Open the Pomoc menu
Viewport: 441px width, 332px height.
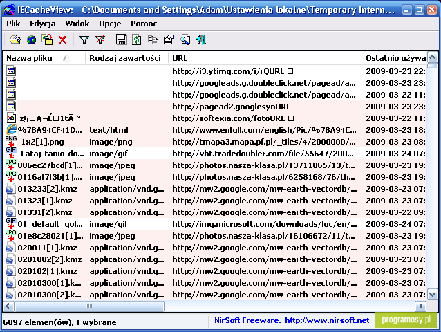coord(144,24)
